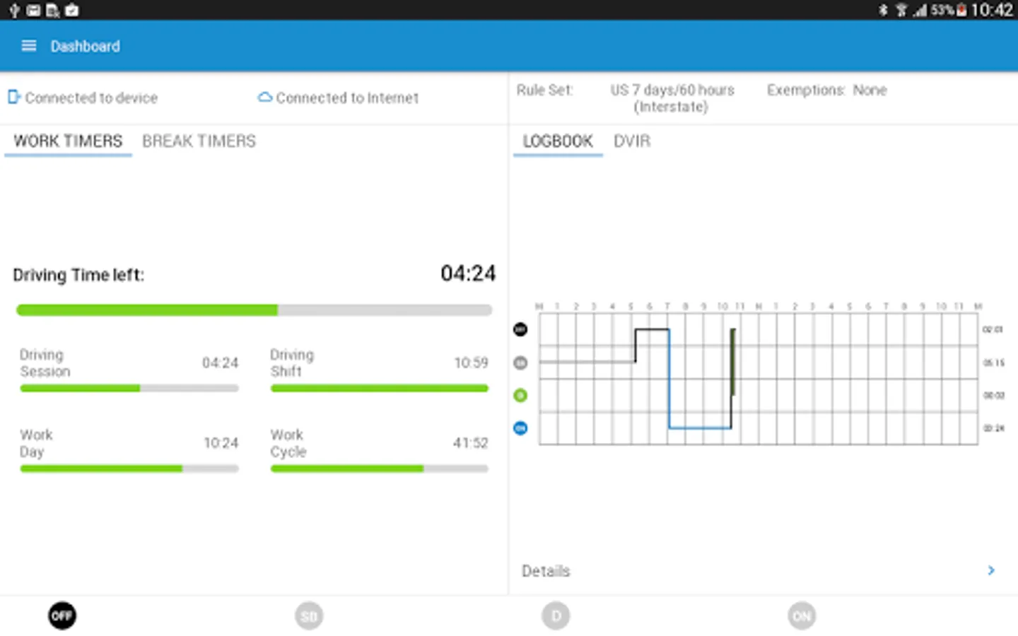Image resolution: width=1018 pixels, height=636 pixels.
Task: Set duty status to D driving
Action: (556, 616)
